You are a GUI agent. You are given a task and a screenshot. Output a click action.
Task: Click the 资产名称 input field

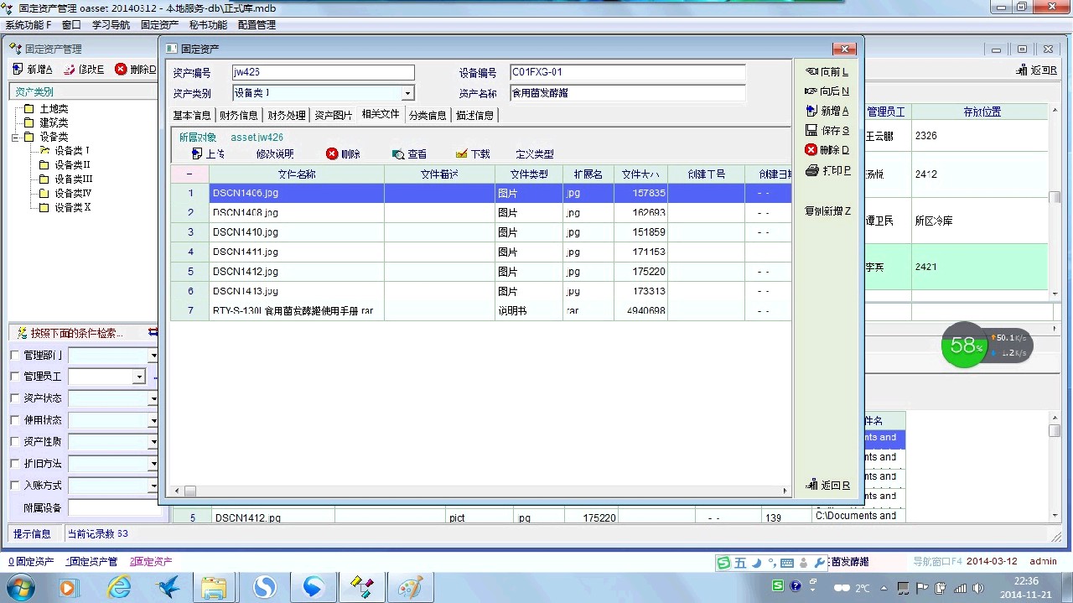[627, 93]
